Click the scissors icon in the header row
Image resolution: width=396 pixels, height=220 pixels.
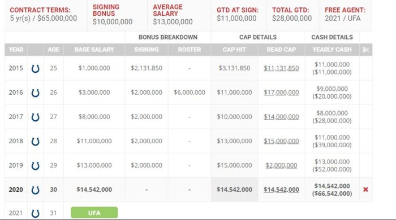click(x=365, y=50)
